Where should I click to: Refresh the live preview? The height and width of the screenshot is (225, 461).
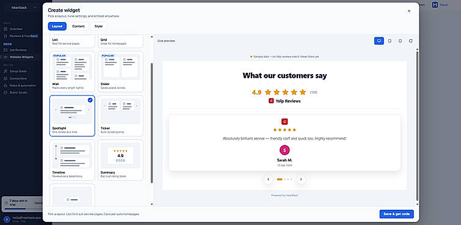point(411,41)
